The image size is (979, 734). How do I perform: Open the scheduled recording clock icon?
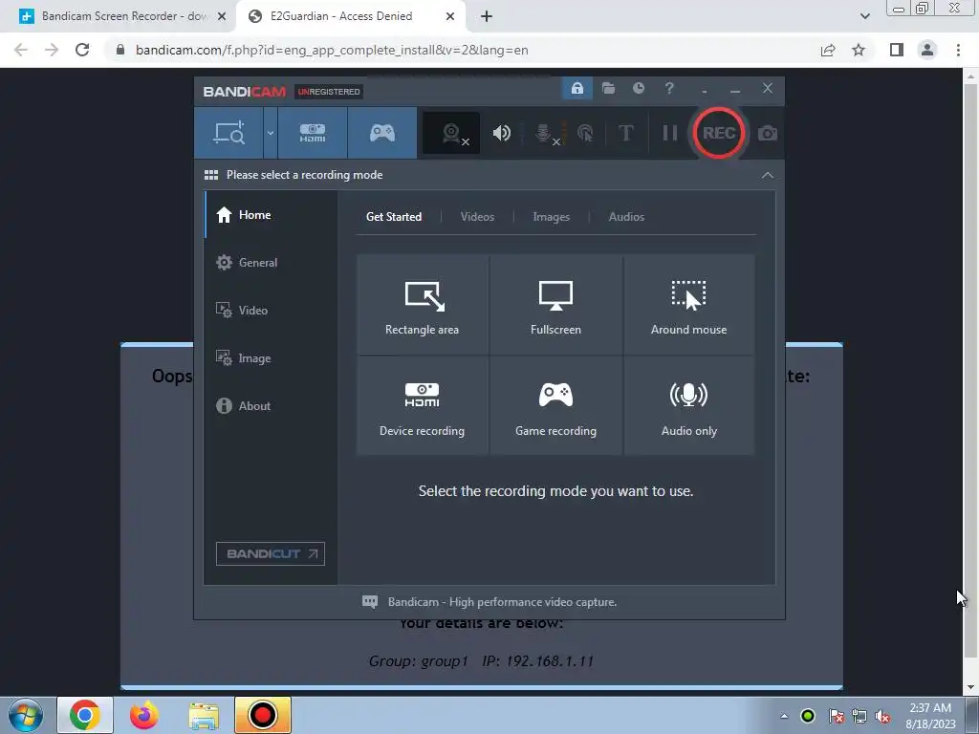pos(638,88)
